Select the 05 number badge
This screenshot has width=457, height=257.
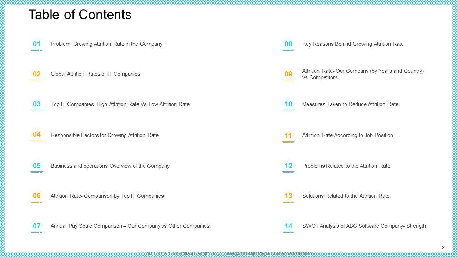(x=37, y=166)
